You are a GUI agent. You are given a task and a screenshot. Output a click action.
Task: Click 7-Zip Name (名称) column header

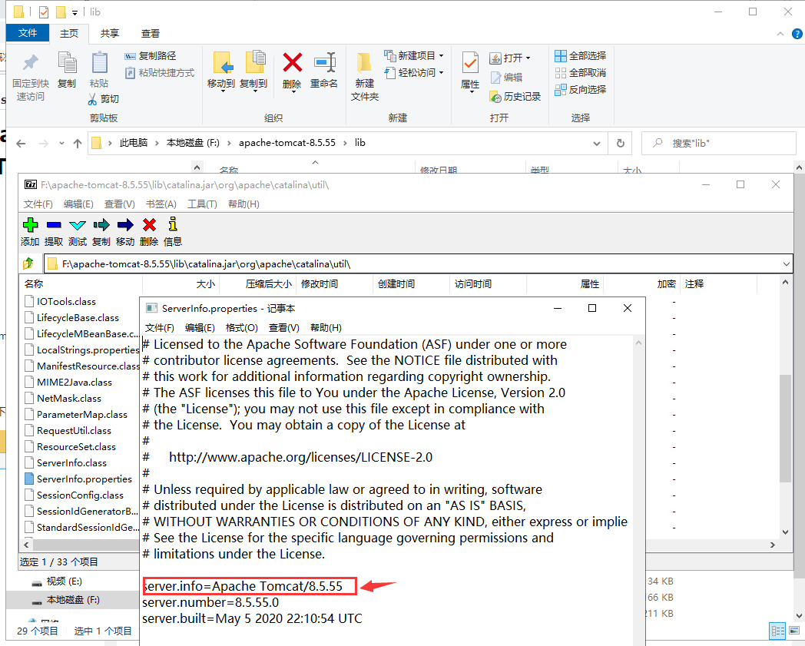(x=81, y=284)
